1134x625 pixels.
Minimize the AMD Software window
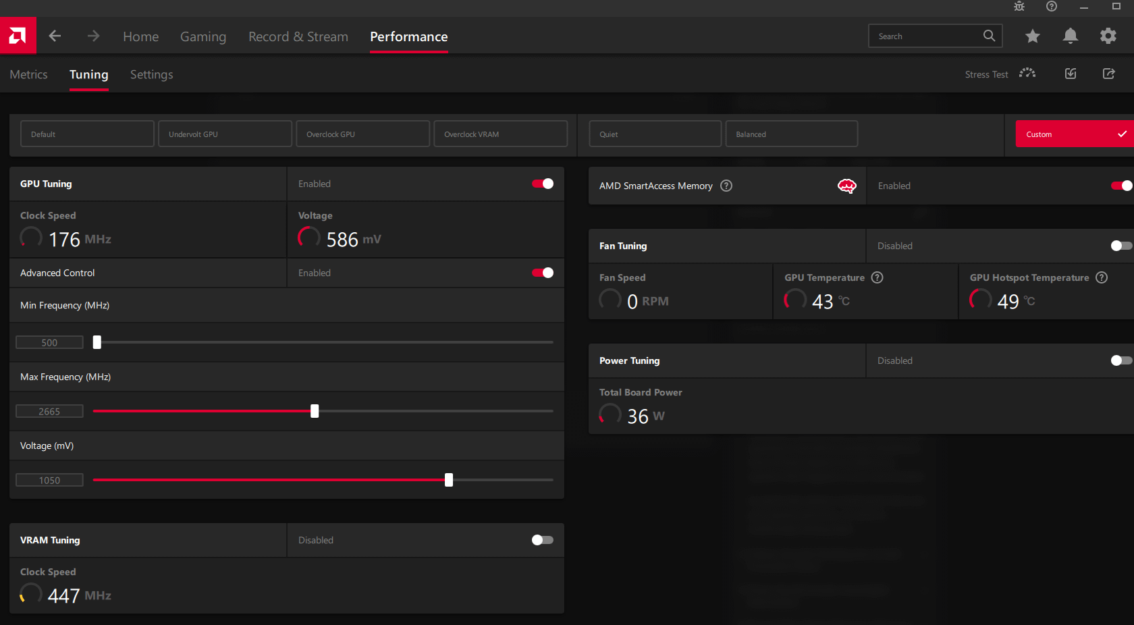(x=1084, y=7)
